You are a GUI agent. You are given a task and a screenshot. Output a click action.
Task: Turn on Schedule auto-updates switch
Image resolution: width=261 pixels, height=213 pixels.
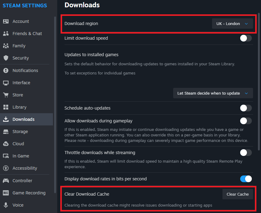246,108
